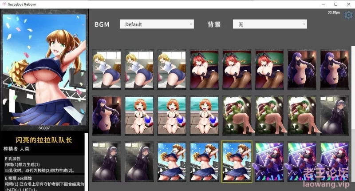Click the Succubus Reborn title bar icon
This screenshot has height=191, width=355.
[4, 4]
